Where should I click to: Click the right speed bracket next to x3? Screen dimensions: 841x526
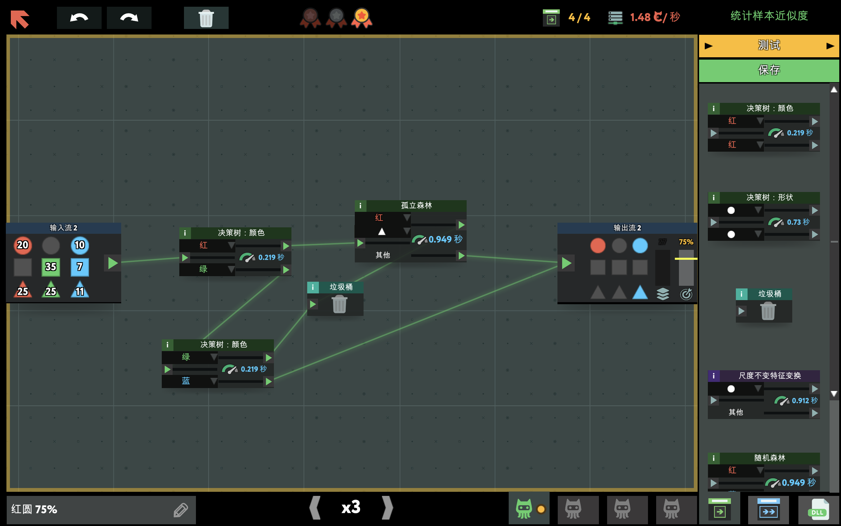(387, 508)
